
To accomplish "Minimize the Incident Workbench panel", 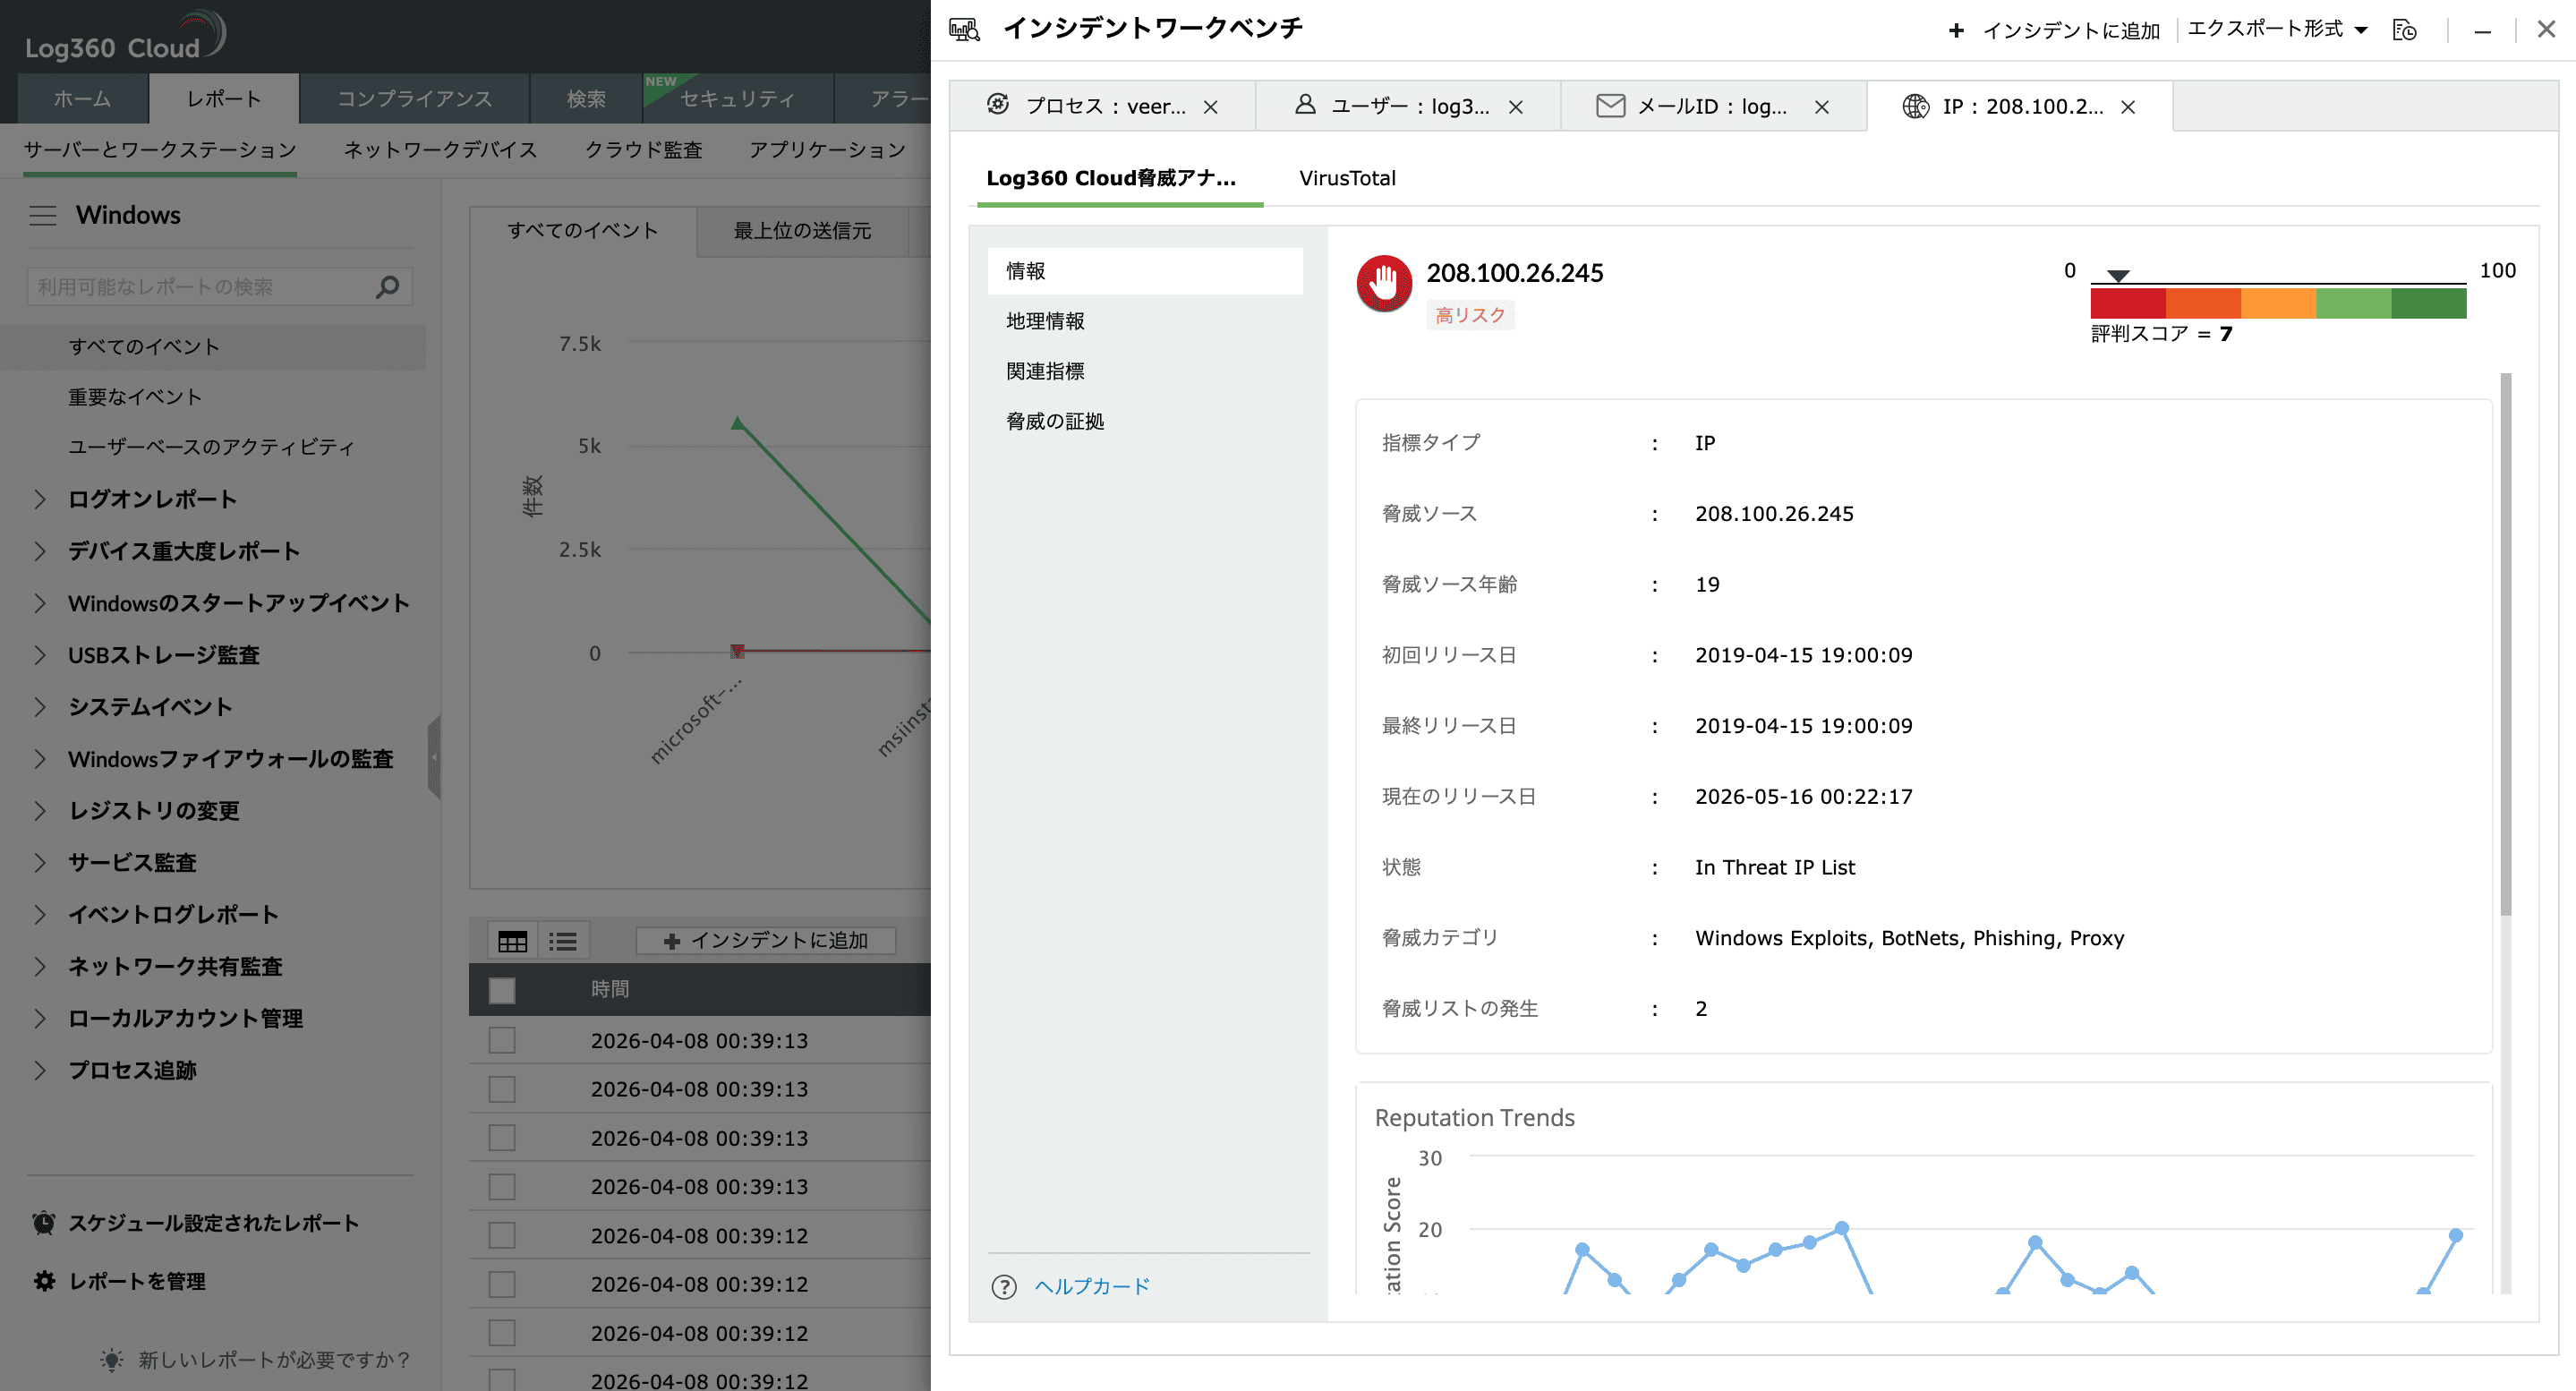I will [2482, 31].
